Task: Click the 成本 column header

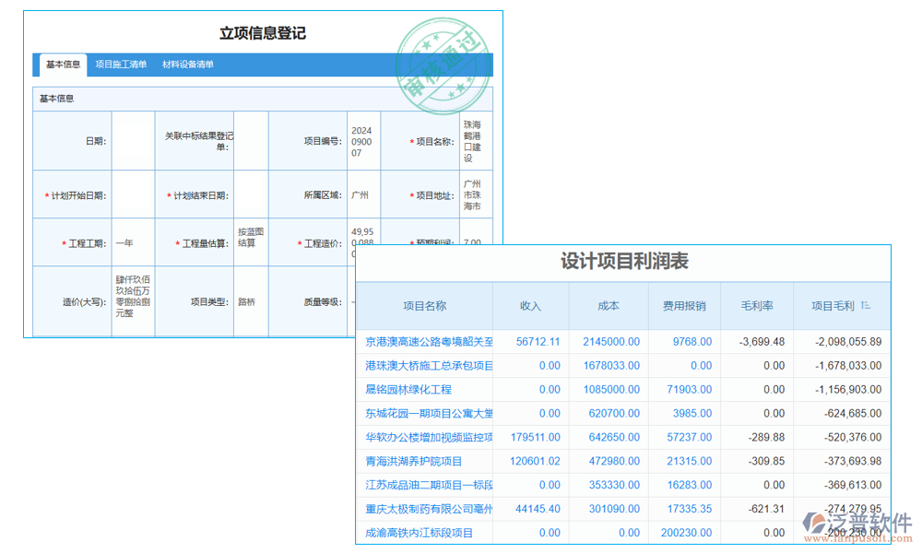Action: [608, 305]
